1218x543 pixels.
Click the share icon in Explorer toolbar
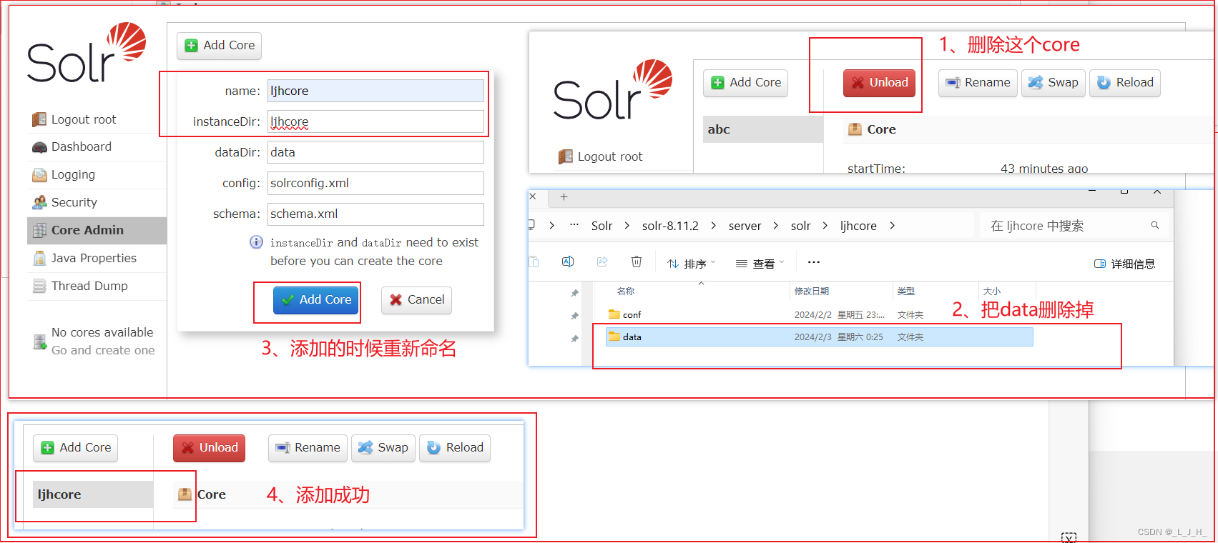pyautogui.click(x=602, y=262)
